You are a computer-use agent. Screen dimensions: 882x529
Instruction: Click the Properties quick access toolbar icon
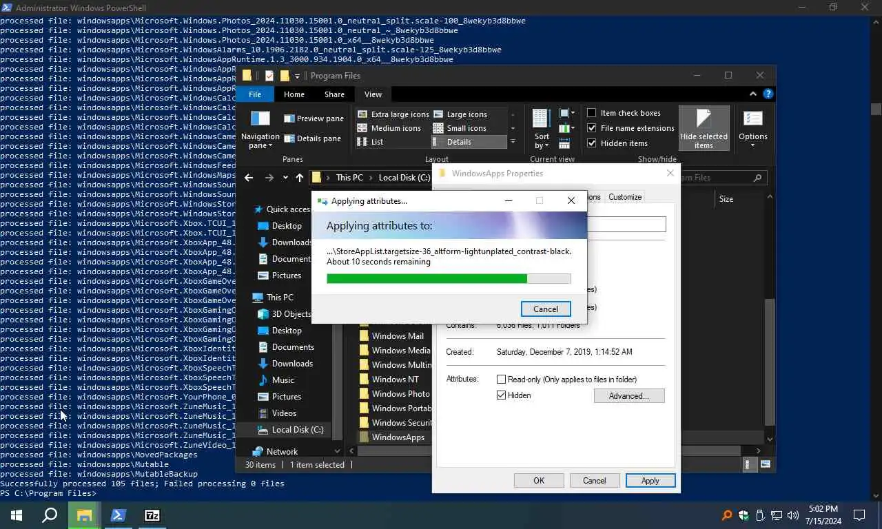click(x=269, y=76)
